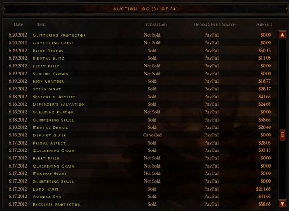Select the Defiant Guise canceled auction
Viewport: 289px width, 211px height.
point(140,135)
